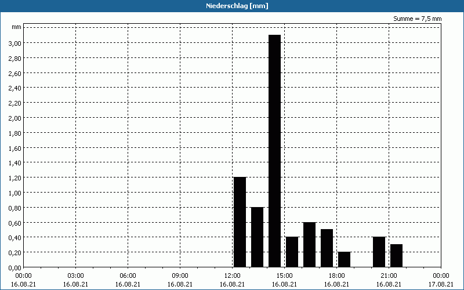Select the 0,80 mm bar at 13:00
This screenshot has width=464, height=290.
[257, 237]
